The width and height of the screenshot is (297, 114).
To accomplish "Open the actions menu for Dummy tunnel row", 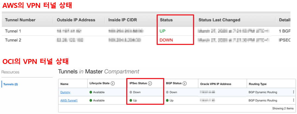I will (293, 92).
